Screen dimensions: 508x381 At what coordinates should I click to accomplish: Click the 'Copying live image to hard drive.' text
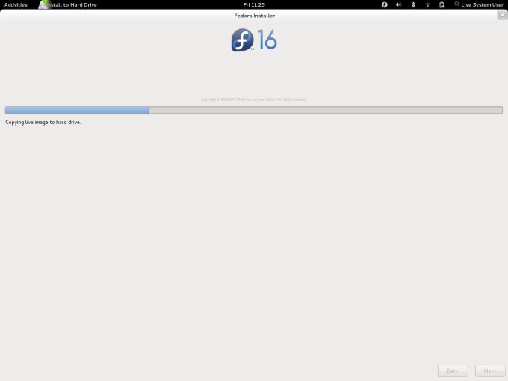43,122
